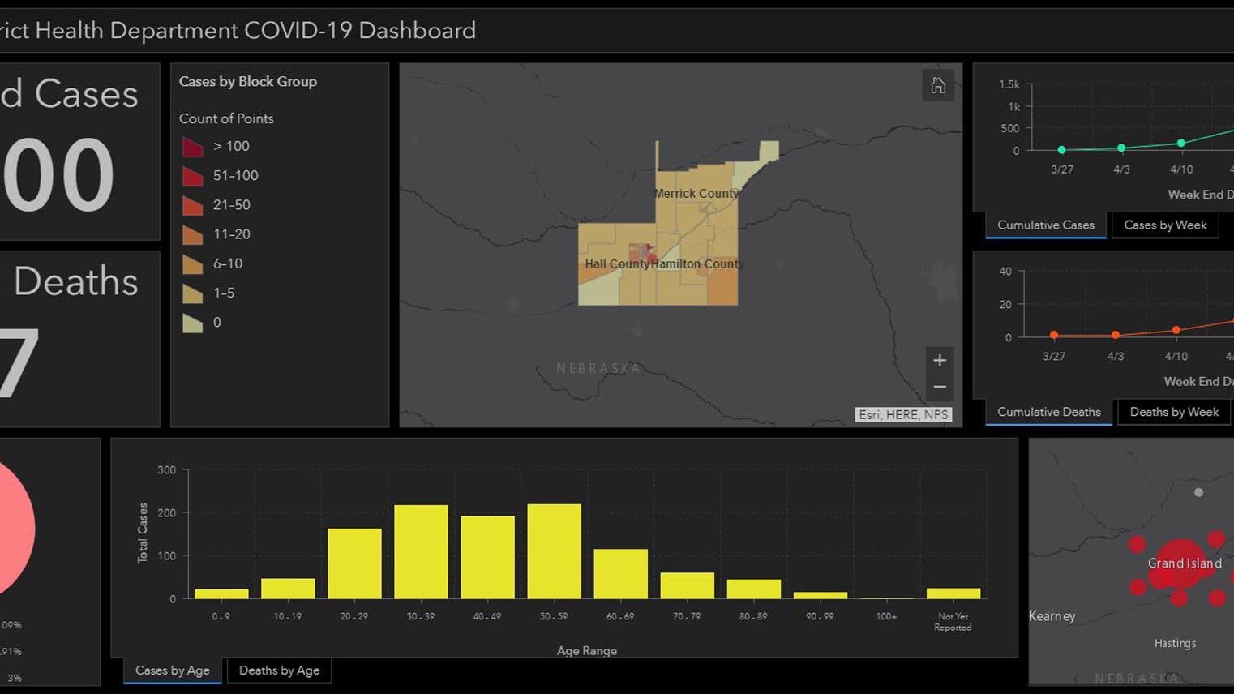Click the map Home default extent icon

938,86
